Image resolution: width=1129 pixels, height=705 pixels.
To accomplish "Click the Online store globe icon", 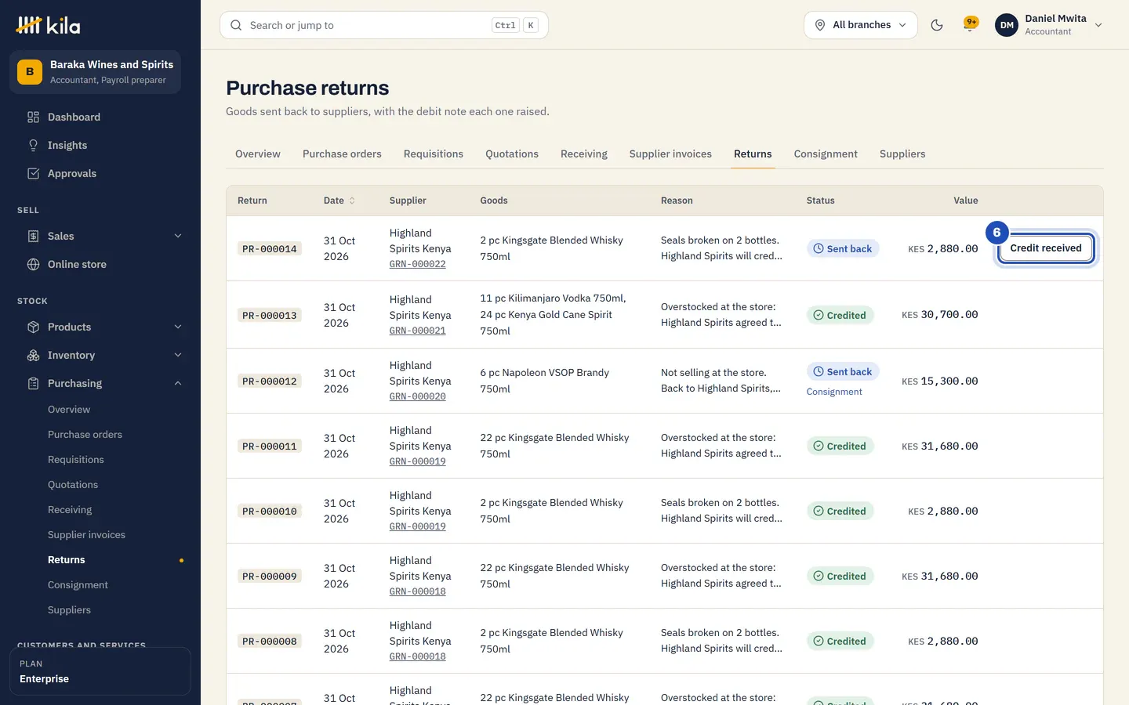I will (33, 265).
